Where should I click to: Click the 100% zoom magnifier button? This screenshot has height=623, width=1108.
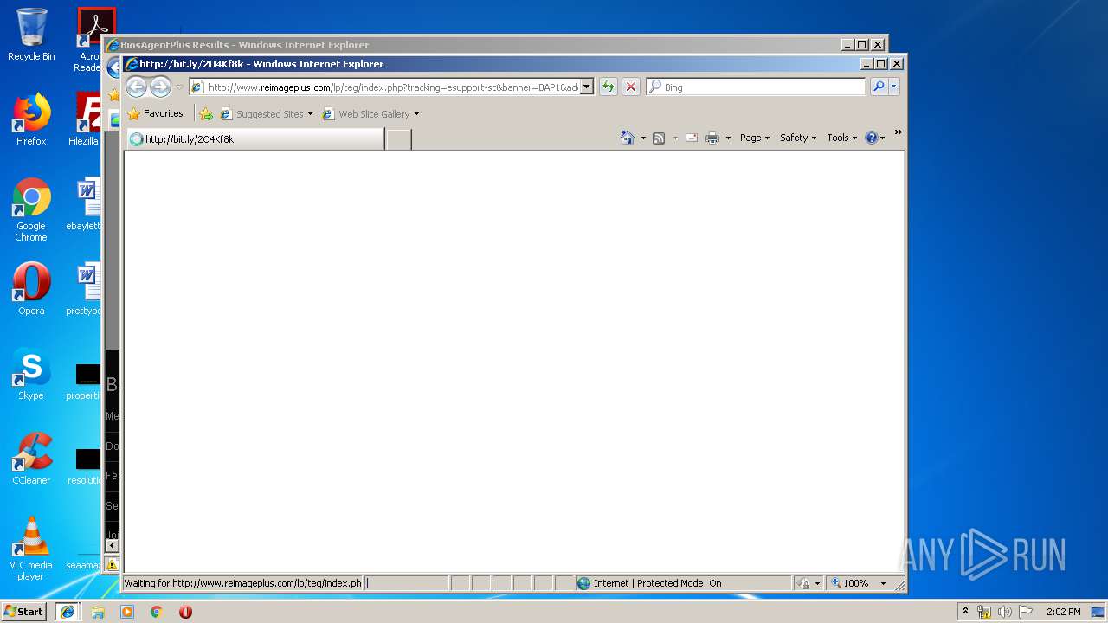coord(849,583)
